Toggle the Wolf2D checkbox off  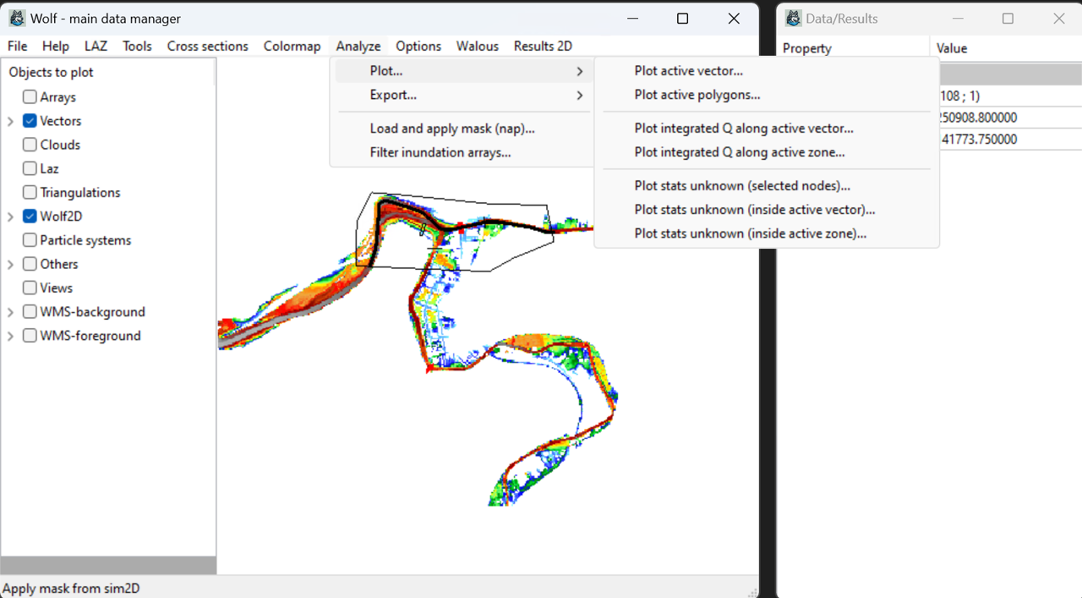tap(30, 217)
